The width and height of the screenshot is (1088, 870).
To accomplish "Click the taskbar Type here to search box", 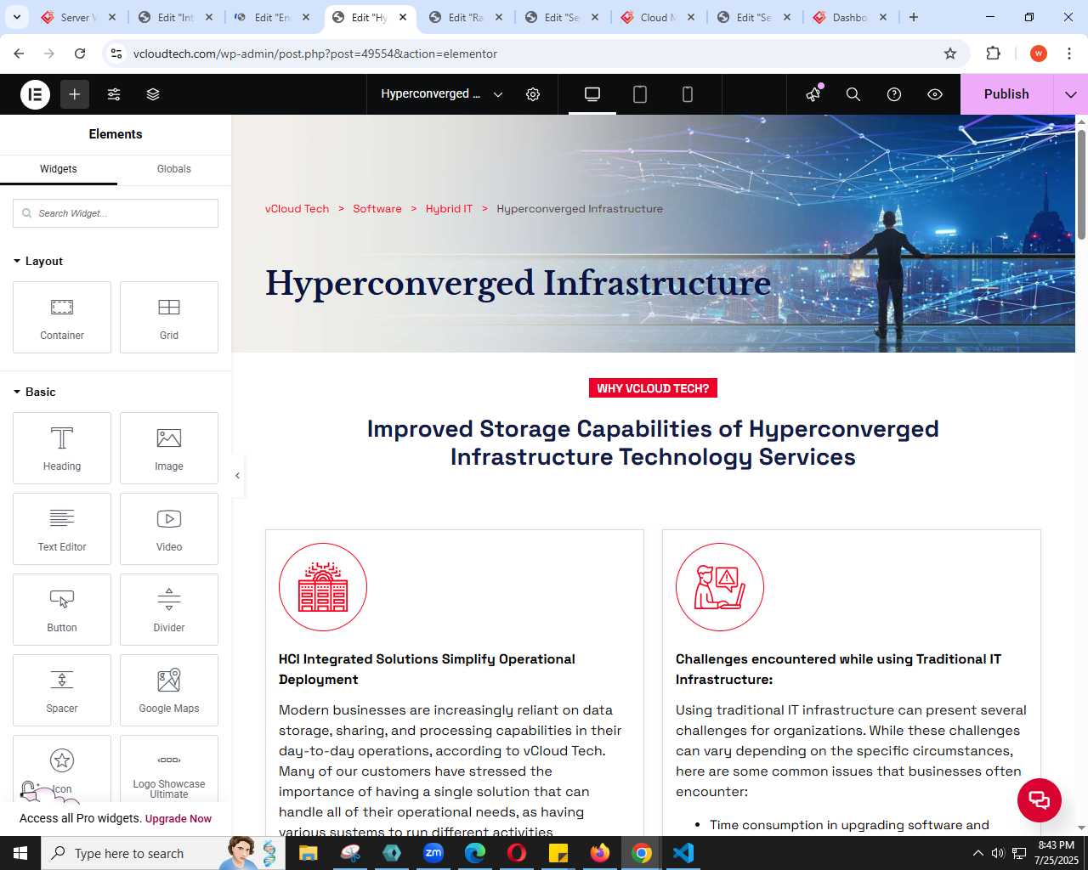I will pos(161,853).
